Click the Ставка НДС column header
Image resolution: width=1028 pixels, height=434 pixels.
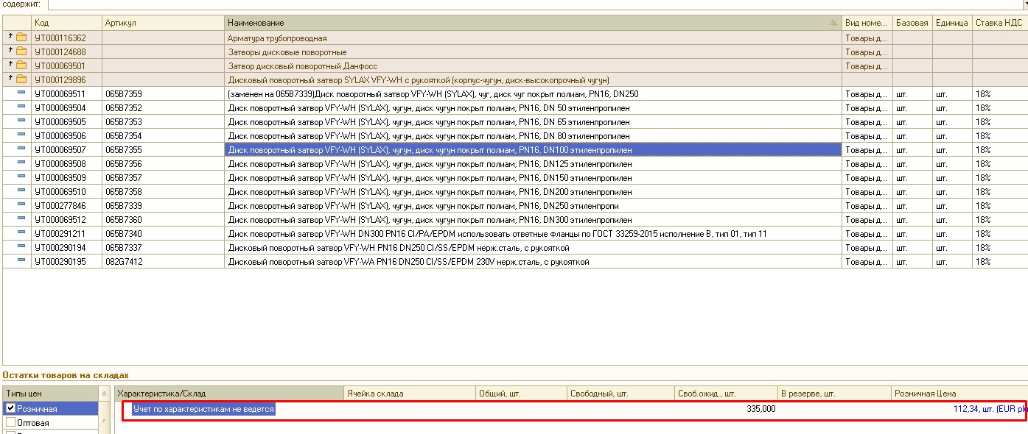[999, 23]
